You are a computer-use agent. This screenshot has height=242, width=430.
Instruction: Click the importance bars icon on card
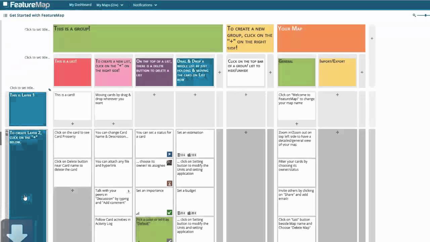(x=138, y=213)
